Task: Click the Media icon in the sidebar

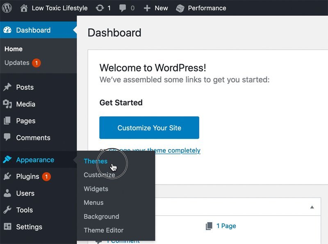Action: pos(7,104)
